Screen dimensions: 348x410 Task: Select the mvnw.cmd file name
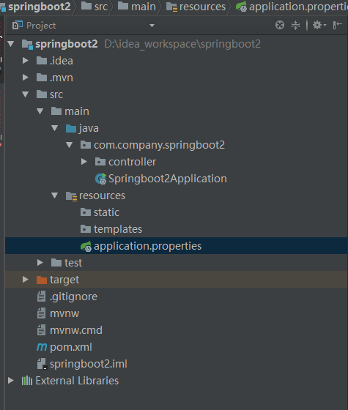(76, 330)
